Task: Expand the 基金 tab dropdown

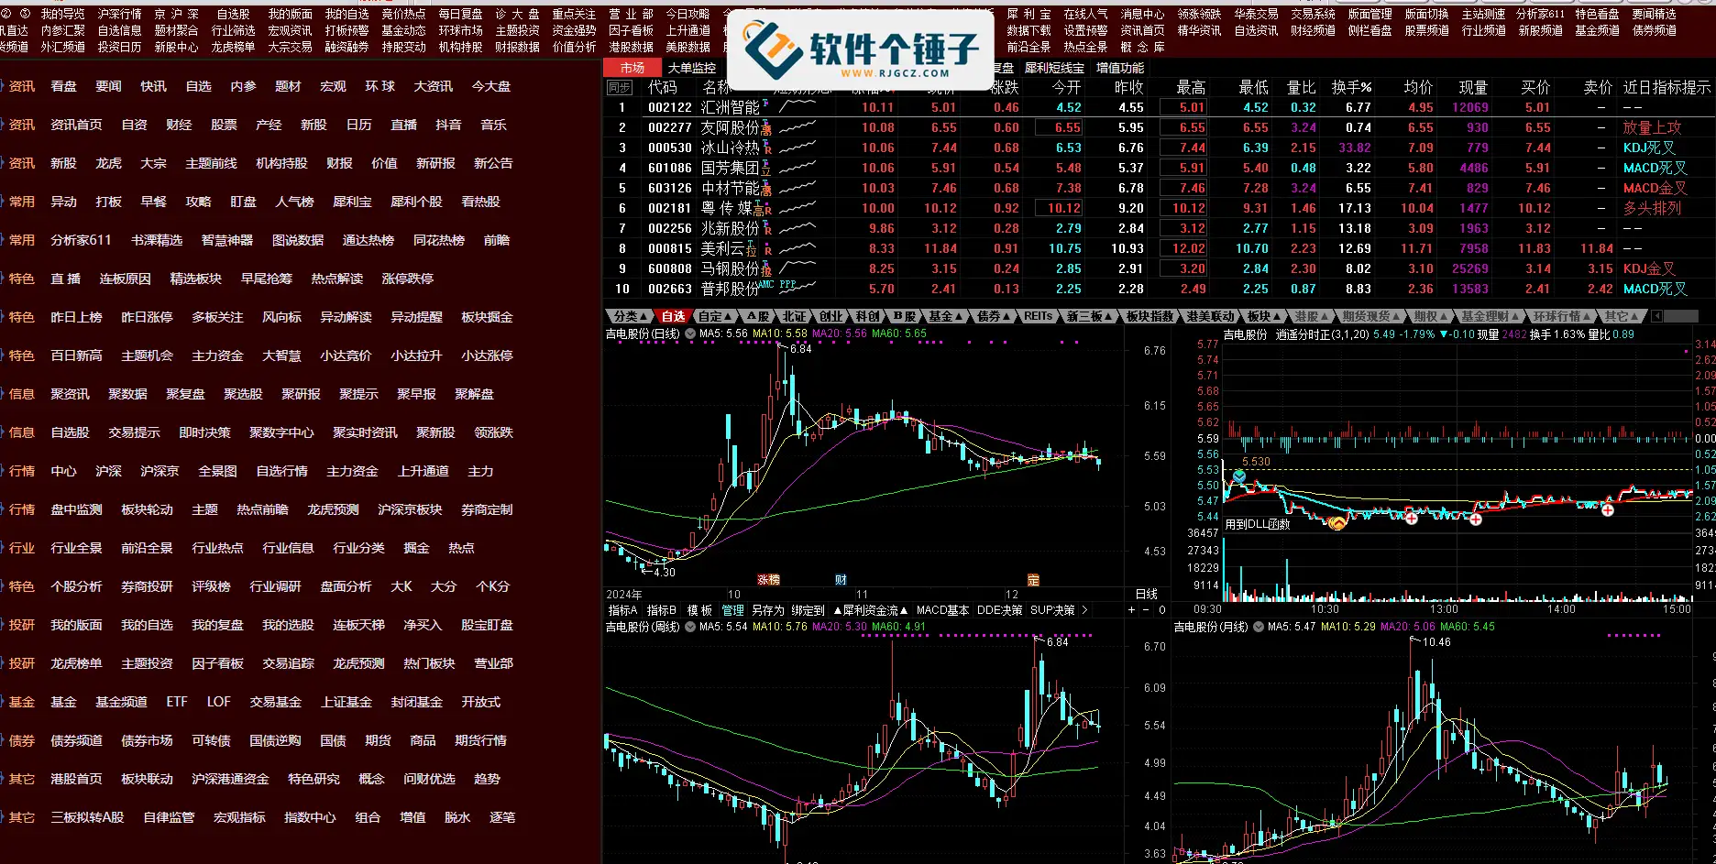Action: pyautogui.click(x=946, y=316)
